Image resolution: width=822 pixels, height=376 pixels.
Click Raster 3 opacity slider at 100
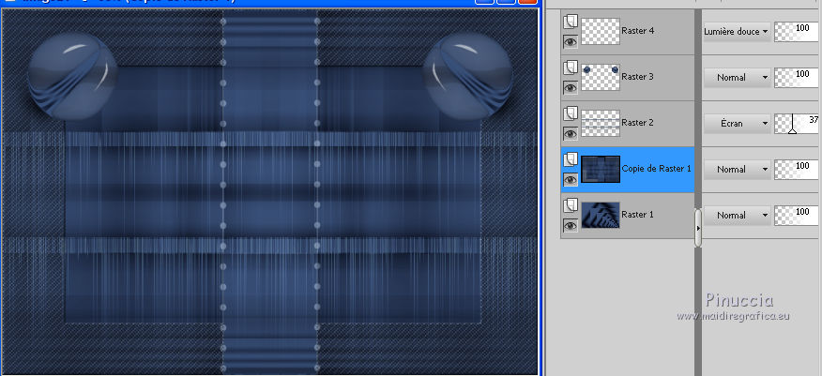click(x=798, y=77)
